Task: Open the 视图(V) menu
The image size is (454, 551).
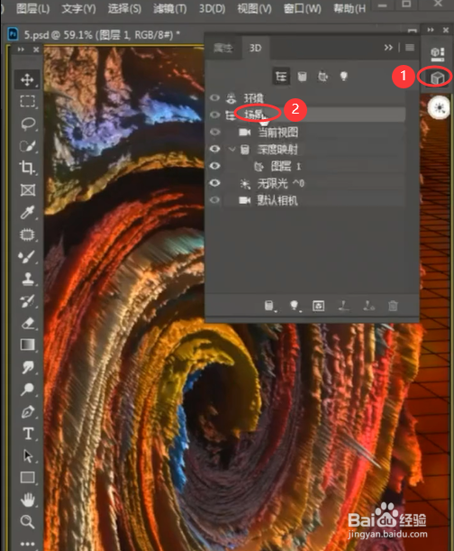Action: click(x=254, y=8)
